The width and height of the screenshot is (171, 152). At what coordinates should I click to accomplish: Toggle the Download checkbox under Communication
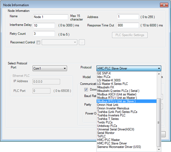click(x=86, y=89)
